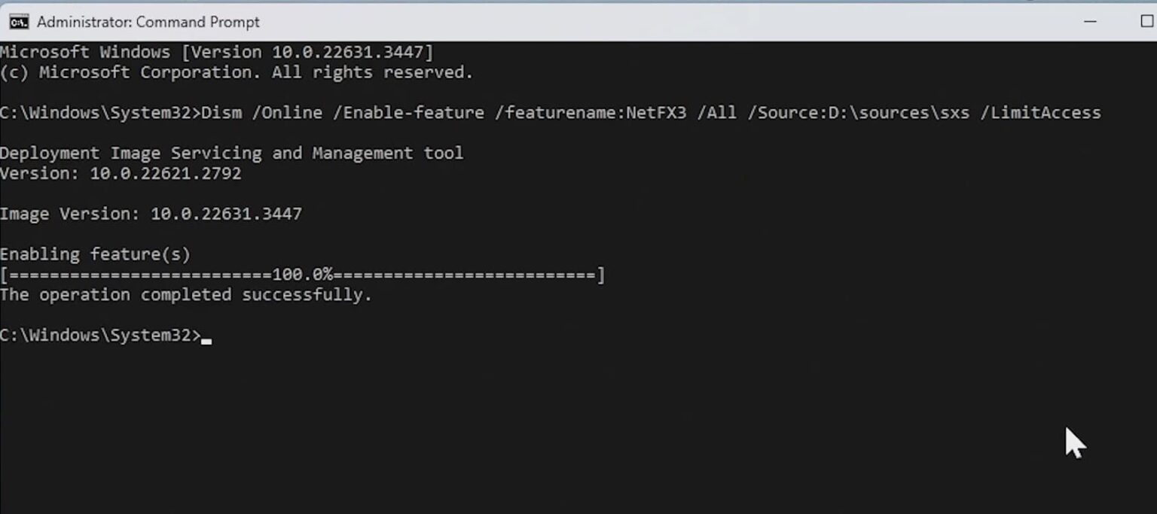Click the Image Version line
Viewport: 1157px width, 514px height.
tap(151, 214)
